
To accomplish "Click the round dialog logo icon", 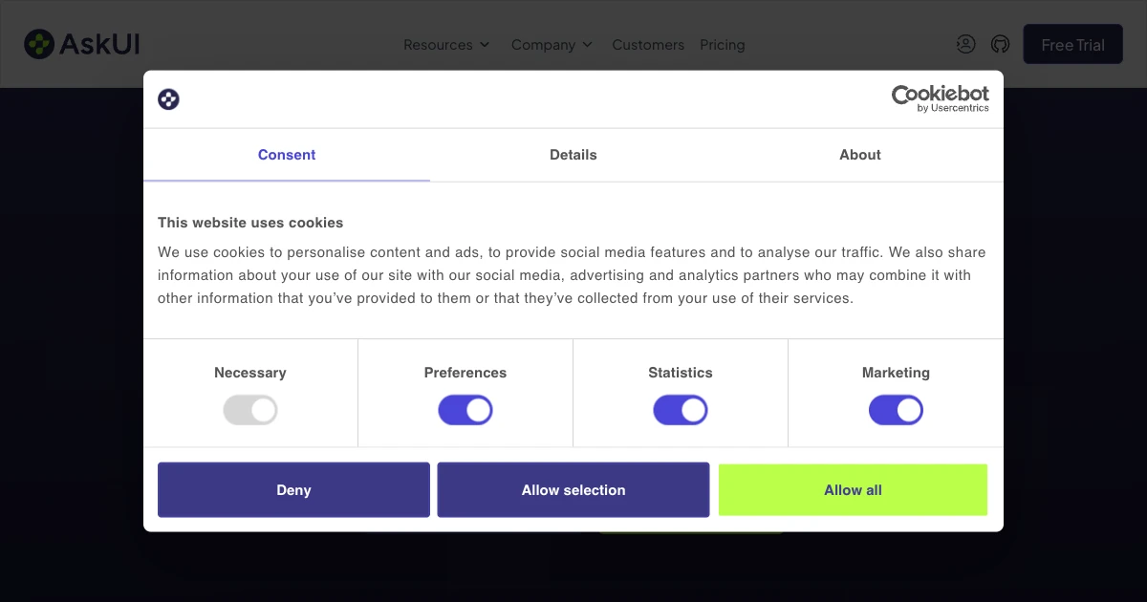I will tap(168, 99).
